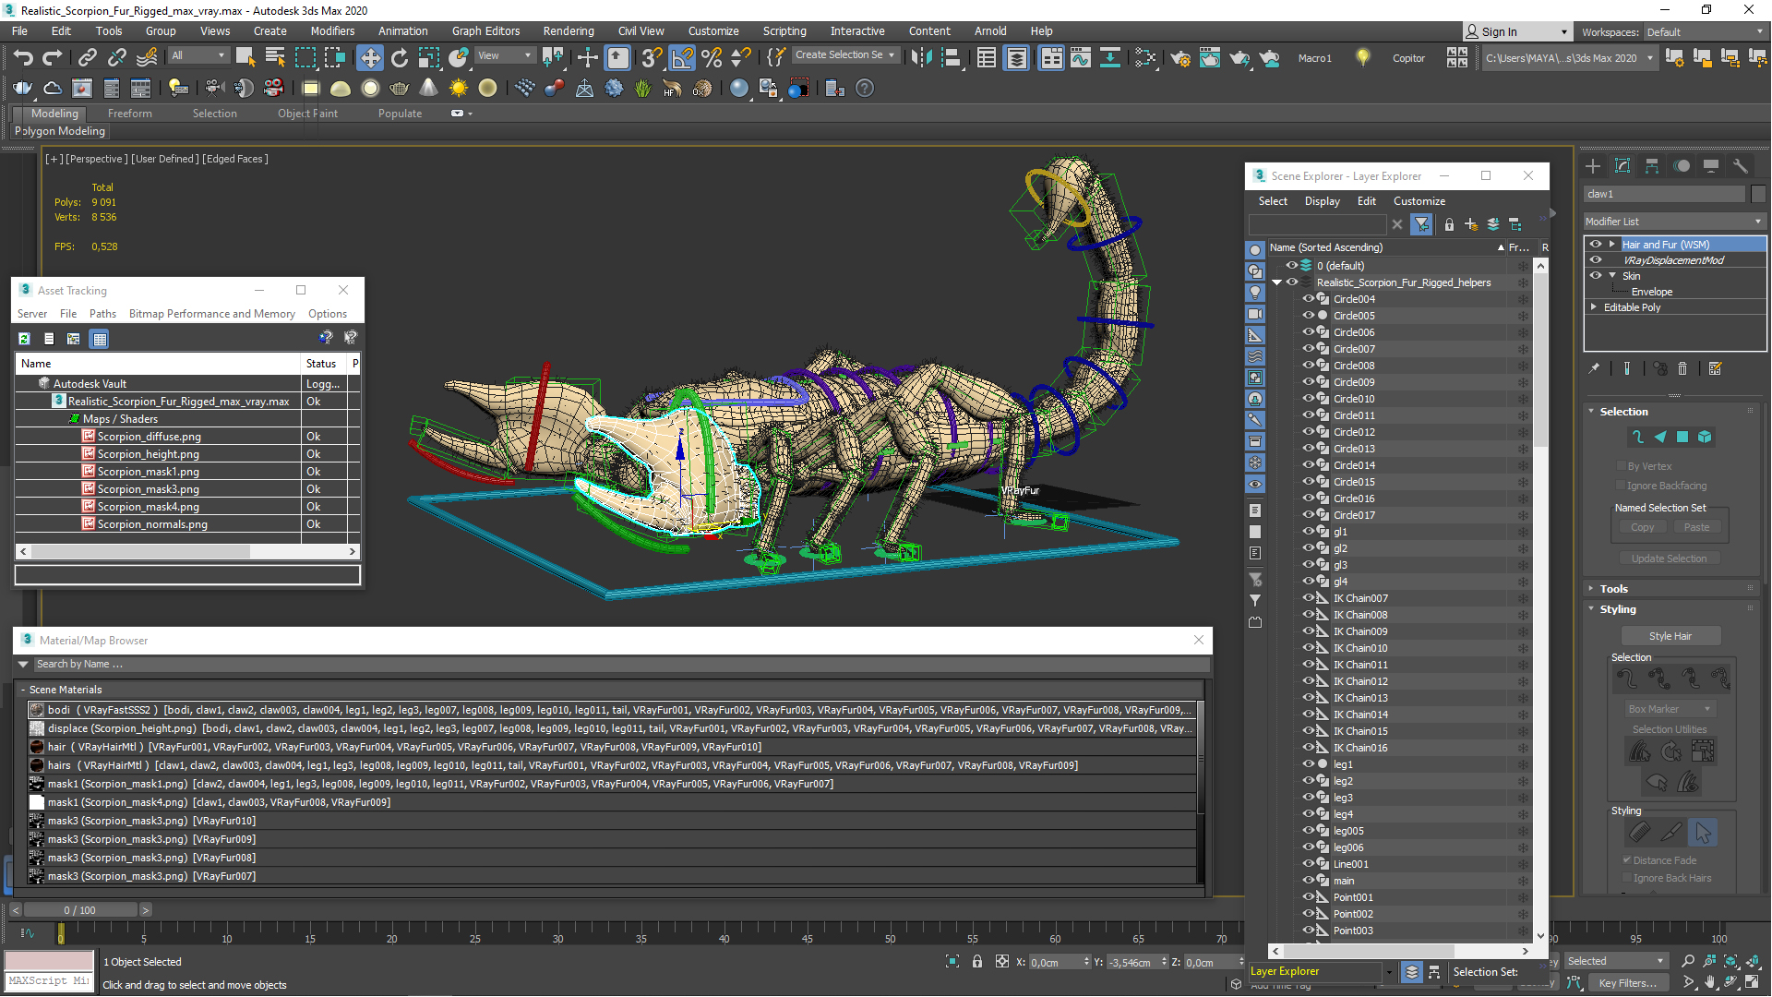Open the Modifier List dropdown
Image resolution: width=1772 pixels, height=997 pixels.
click(x=1674, y=222)
